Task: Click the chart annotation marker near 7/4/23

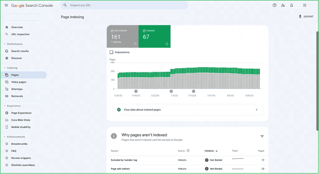Action: coord(171,91)
